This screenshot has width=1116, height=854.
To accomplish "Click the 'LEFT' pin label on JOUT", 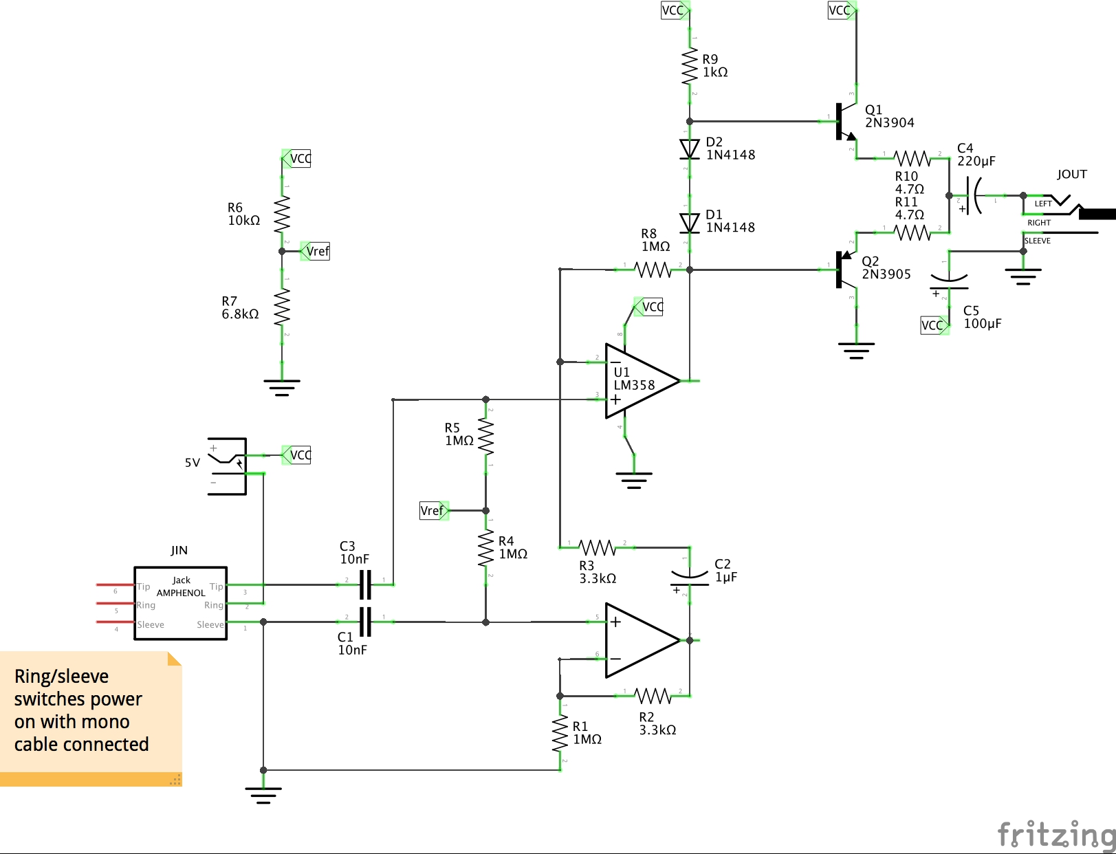I will (x=1043, y=204).
